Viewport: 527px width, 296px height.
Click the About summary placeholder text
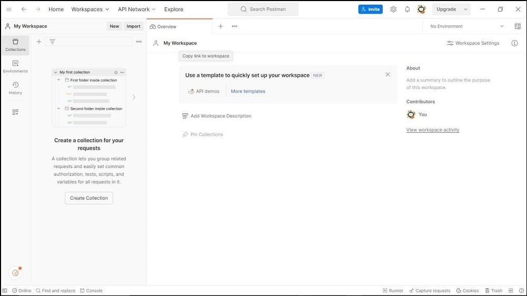point(448,84)
